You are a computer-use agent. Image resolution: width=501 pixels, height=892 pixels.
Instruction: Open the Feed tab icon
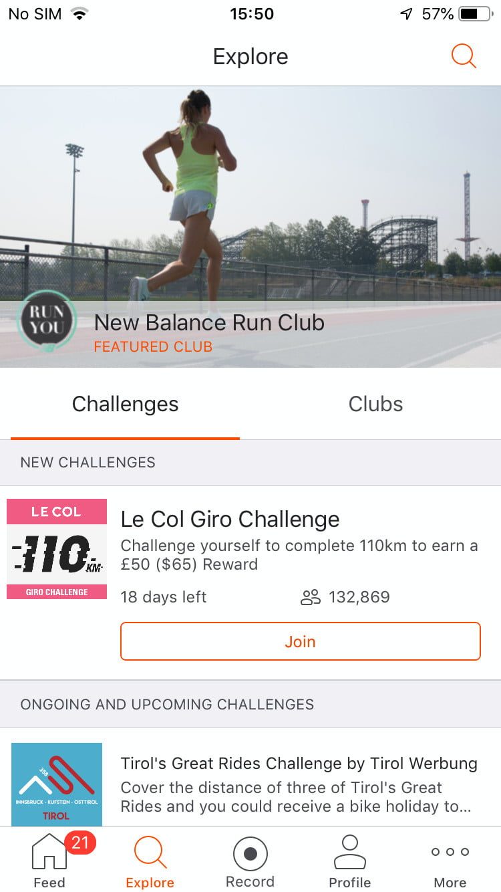coord(49,853)
